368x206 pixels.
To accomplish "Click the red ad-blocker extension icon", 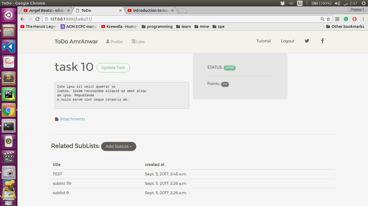I will coord(355,19).
